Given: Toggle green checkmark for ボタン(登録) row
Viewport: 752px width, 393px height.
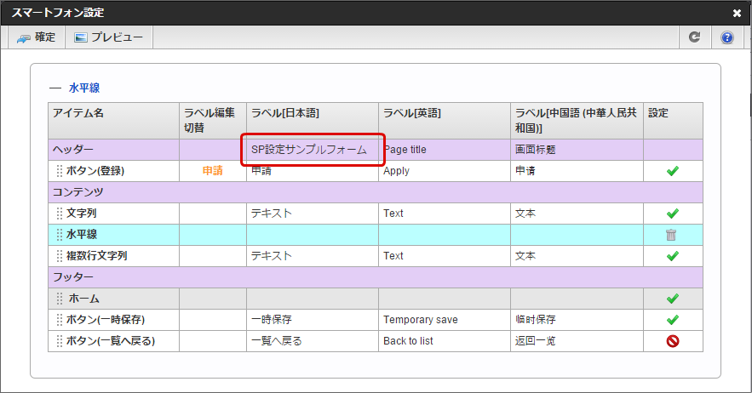Looking at the screenshot, I should point(673,171).
